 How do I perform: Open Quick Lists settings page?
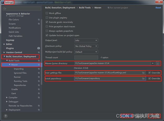coord(14,32)
